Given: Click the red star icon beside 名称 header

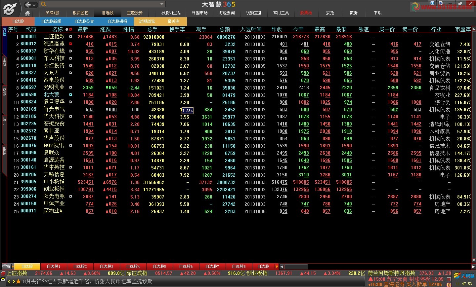Looking at the screenshot, I should point(70,29).
